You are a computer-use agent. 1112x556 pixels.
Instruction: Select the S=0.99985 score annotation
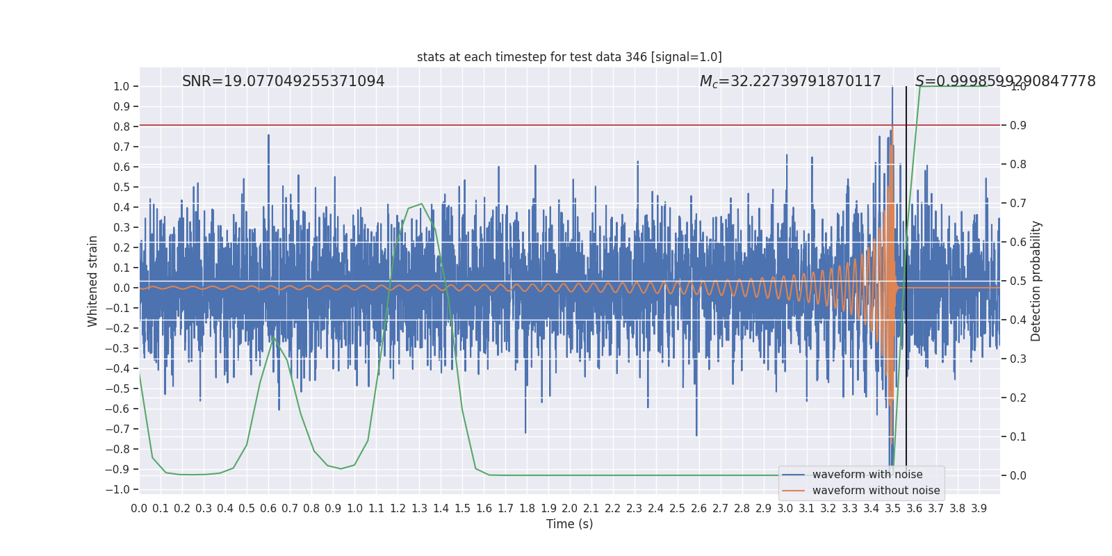tap(1004, 81)
